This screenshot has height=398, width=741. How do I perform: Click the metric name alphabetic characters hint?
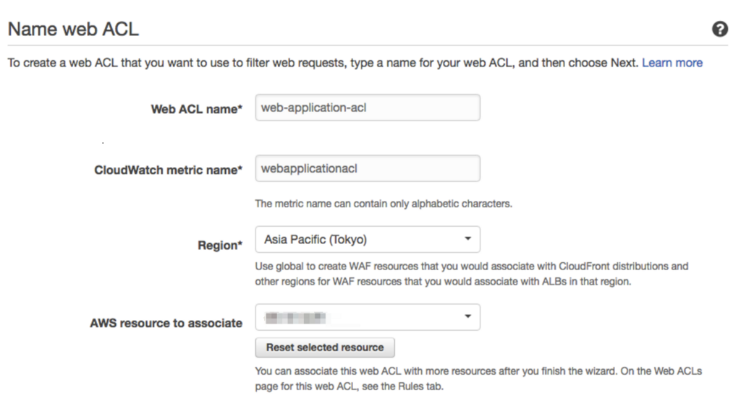point(384,204)
